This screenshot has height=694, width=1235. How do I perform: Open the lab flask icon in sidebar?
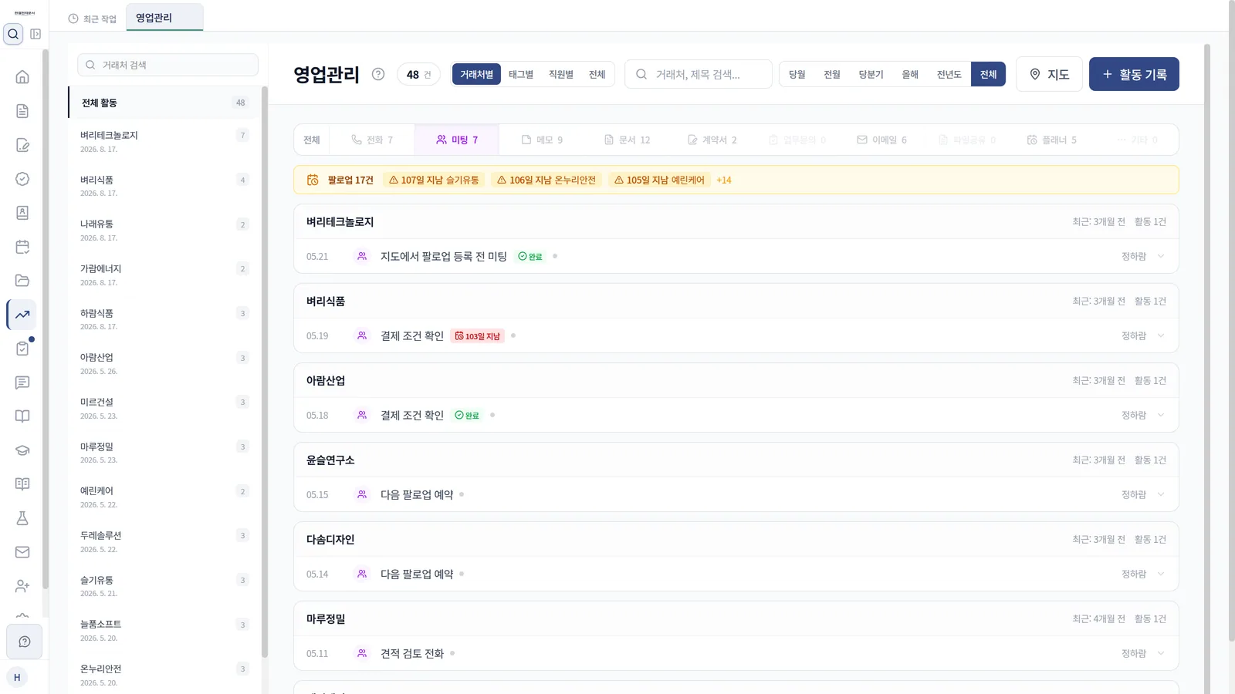22,518
